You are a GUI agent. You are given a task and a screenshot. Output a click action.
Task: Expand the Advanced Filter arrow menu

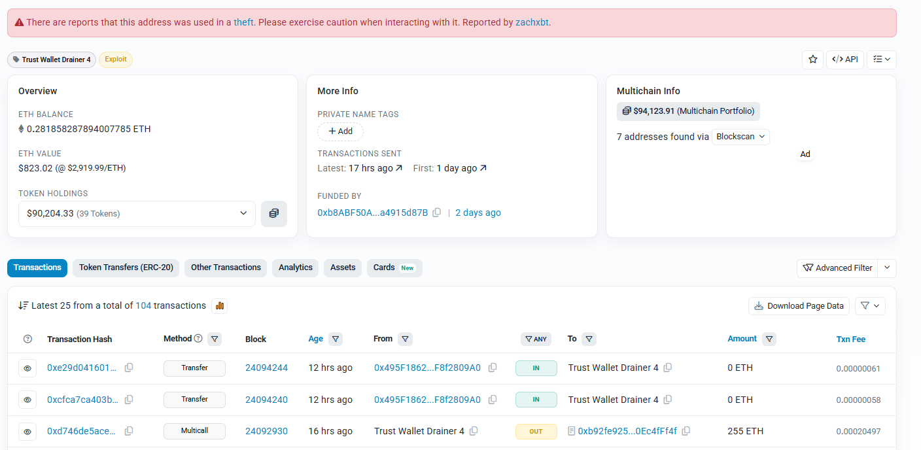887,268
